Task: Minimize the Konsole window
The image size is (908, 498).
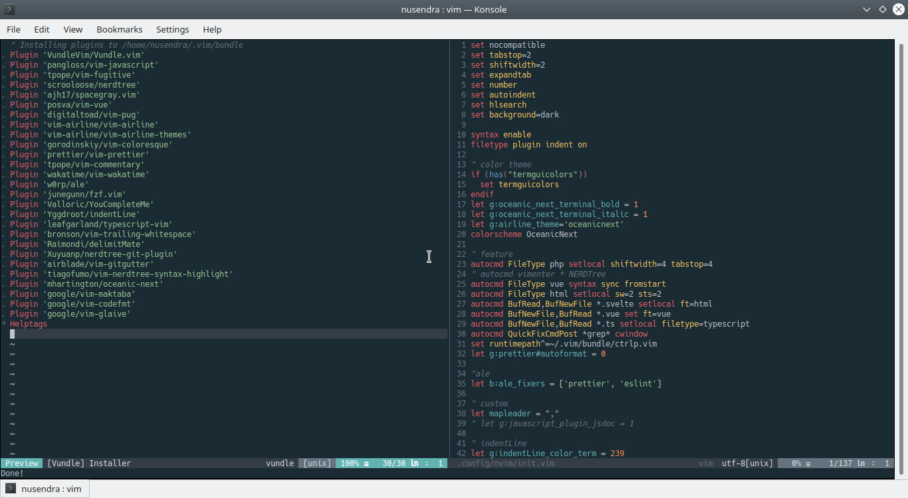Action: tap(867, 9)
